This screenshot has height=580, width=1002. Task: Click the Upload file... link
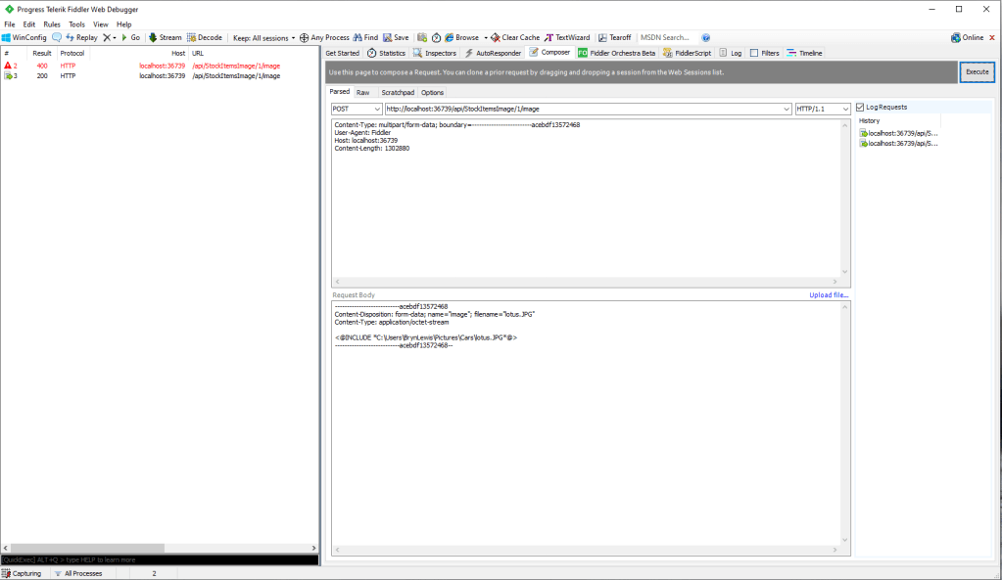[829, 294]
